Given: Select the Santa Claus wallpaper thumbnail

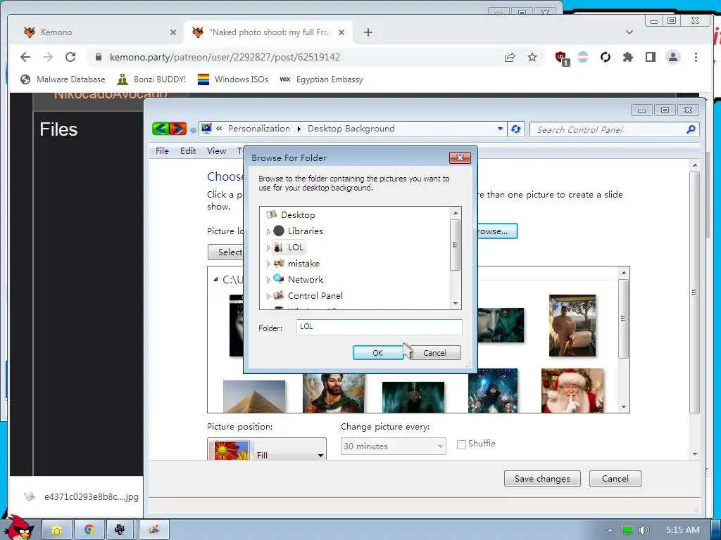Looking at the screenshot, I should point(572,390).
